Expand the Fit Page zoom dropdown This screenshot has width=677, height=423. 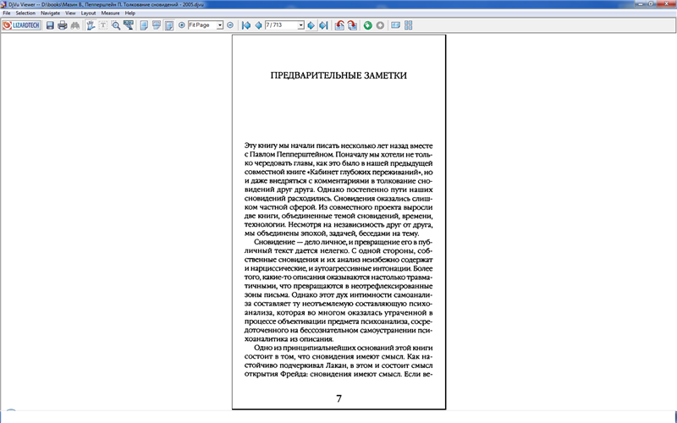[x=220, y=25]
